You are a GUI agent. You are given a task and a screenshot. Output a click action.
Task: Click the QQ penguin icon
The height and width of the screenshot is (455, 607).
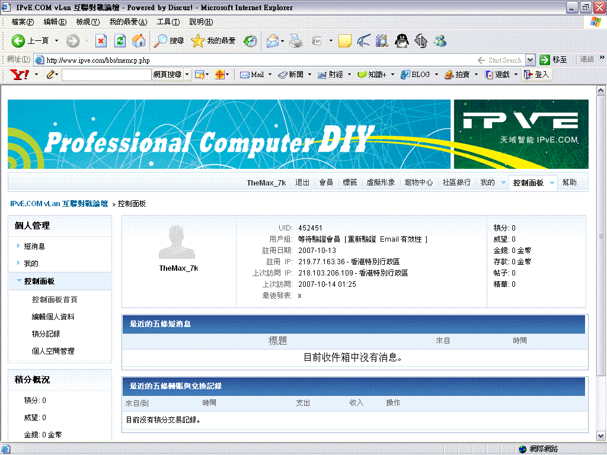tap(401, 41)
